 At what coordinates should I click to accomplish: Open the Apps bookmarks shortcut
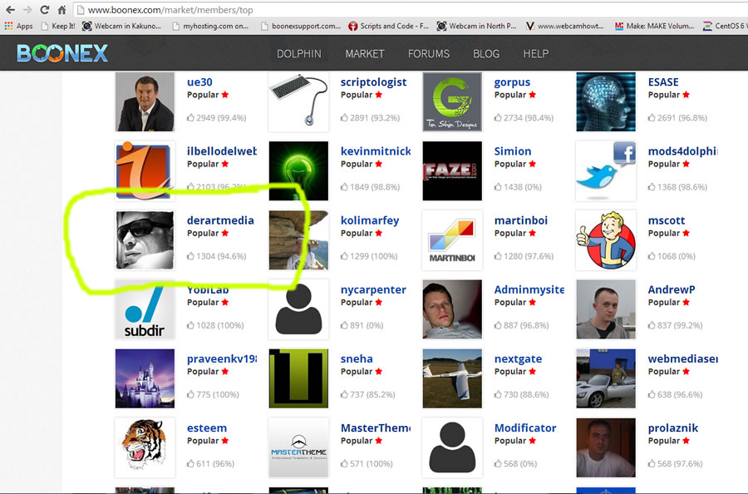pyautogui.click(x=18, y=26)
